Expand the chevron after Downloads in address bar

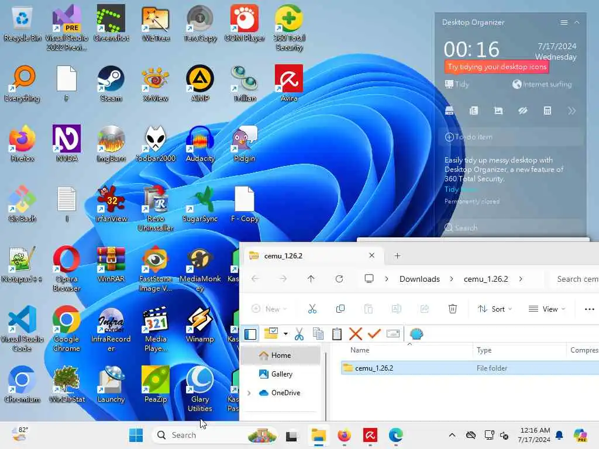point(452,279)
